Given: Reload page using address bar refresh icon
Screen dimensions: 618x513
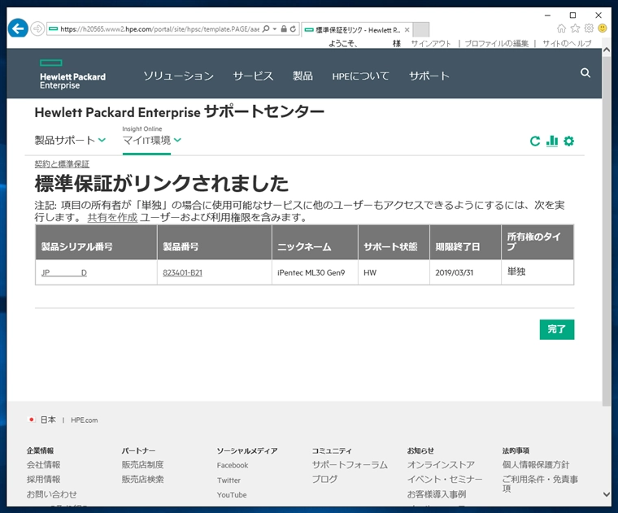Looking at the screenshot, I should pos(293,28).
